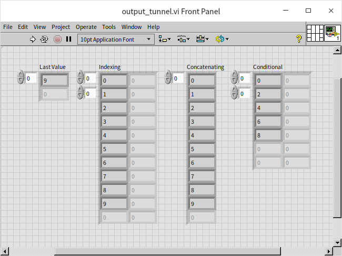Screen dimensions: 342x256
Task: Open the Project menu
Action: (61, 27)
